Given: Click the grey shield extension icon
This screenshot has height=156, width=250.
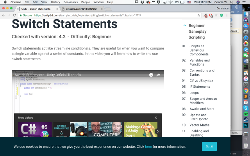Looking at the screenshot, I should coord(216,15).
